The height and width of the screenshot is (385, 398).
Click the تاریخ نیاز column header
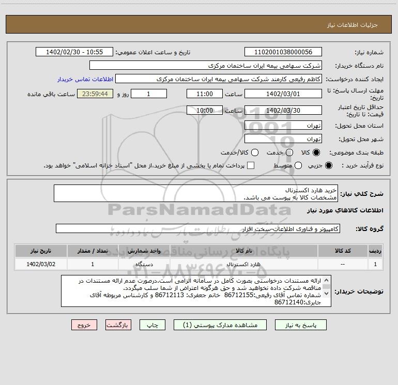pos(41,251)
